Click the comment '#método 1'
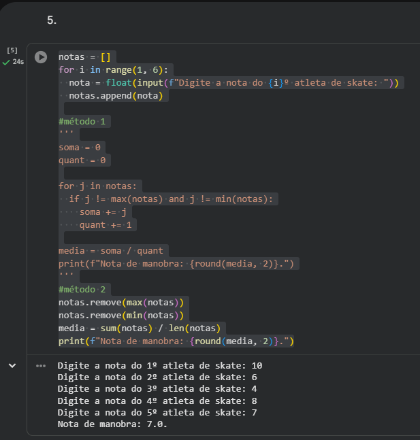 [82, 122]
